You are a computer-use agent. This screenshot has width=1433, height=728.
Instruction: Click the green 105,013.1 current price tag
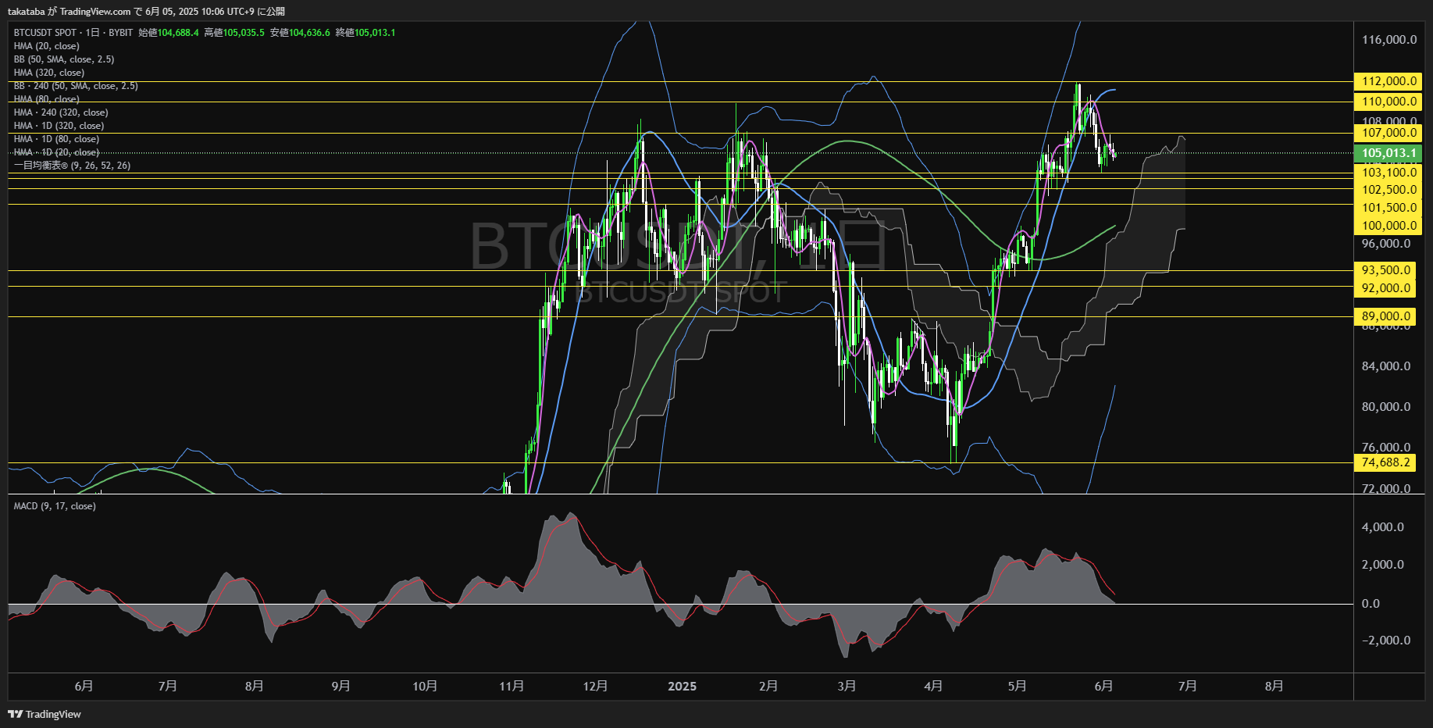[1388, 153]
